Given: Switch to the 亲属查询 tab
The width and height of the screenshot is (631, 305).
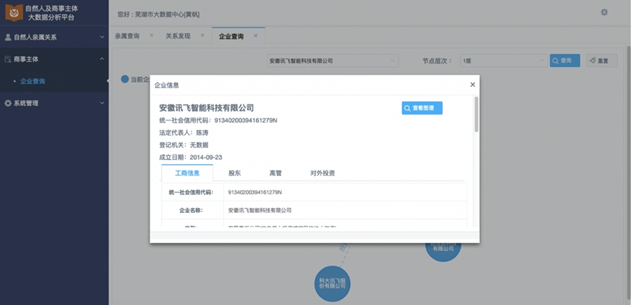Looking at the screenshot, I should coord(127,36).
